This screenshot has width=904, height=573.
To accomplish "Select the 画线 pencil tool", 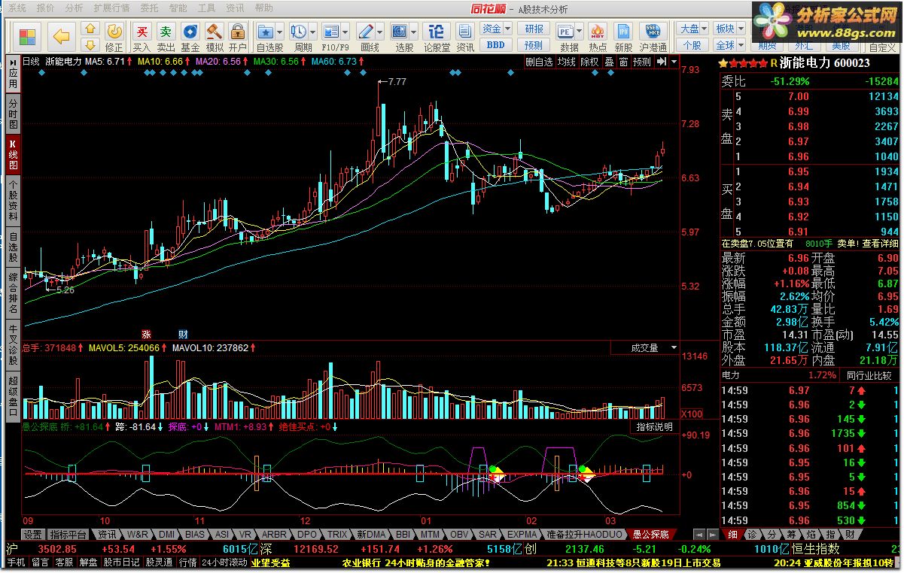I will (x=365, y=32).
